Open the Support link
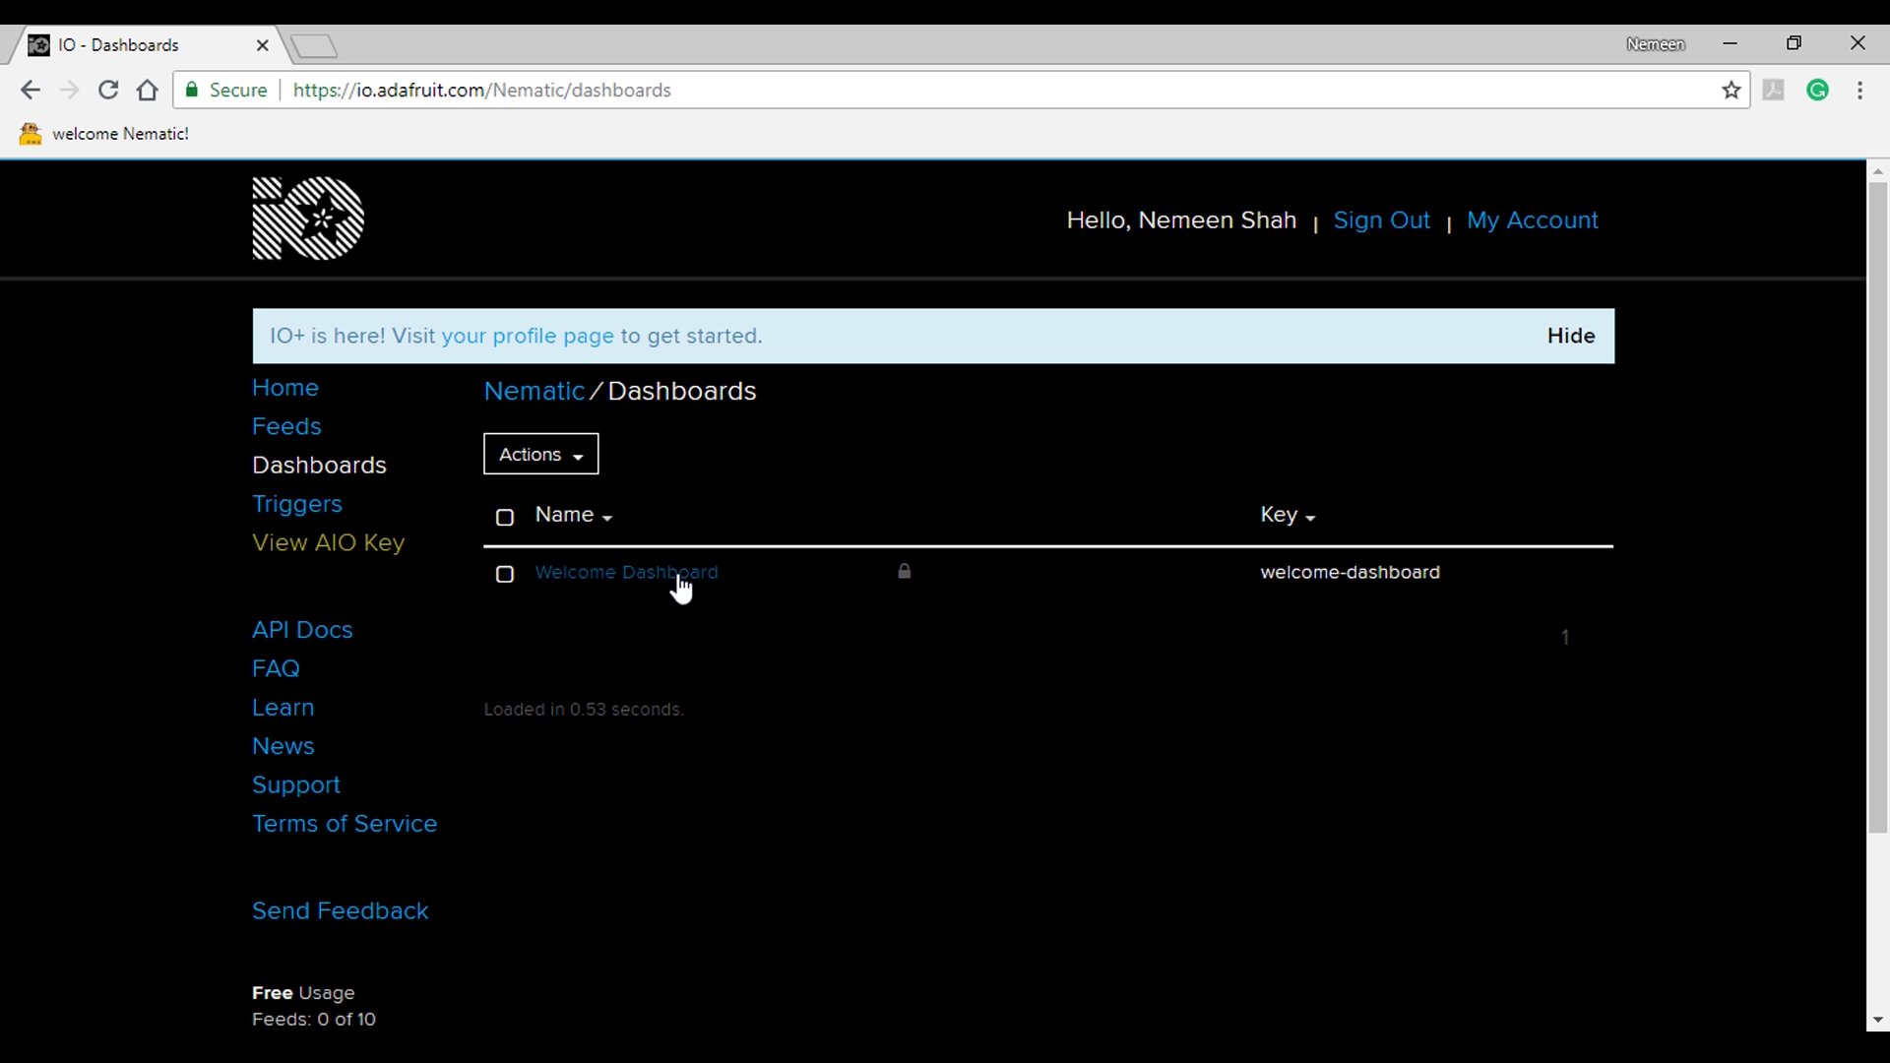Image resolution: width=1890 pixels, height=1063 pixels. click(x=296, y=785)
